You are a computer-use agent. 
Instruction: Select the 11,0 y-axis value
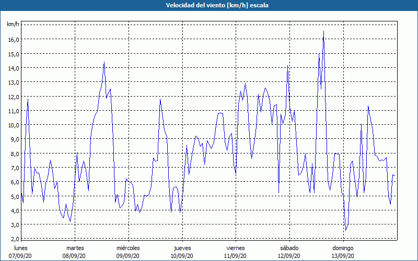click(14, 111)
